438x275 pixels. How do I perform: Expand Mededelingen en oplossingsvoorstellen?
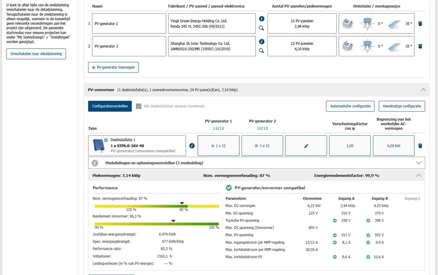pos(418,163)
